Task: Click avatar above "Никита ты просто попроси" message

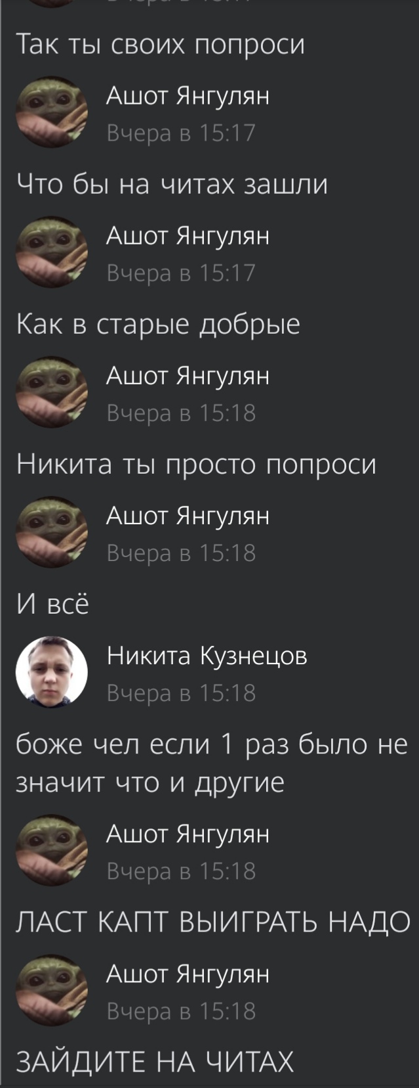Action: 52,392
